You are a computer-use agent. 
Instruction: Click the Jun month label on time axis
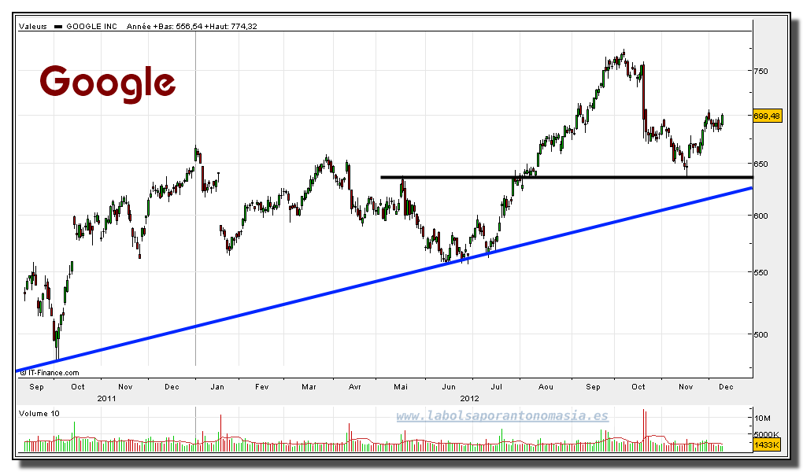coord(449,387)
